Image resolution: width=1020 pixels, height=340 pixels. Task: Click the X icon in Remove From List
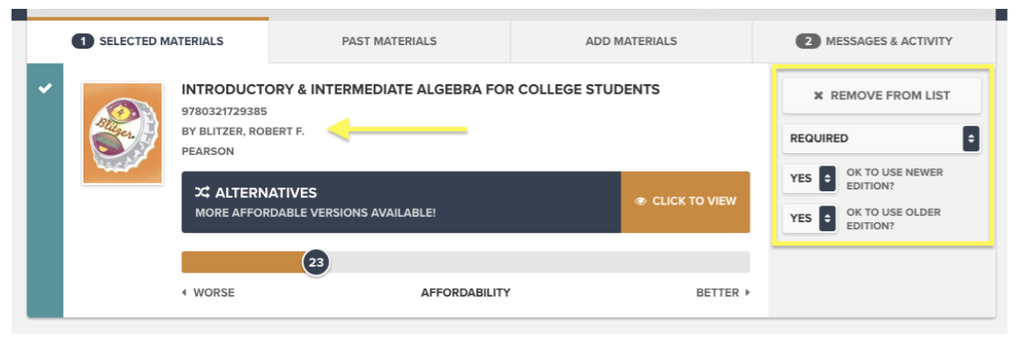[x=819, y=96]
